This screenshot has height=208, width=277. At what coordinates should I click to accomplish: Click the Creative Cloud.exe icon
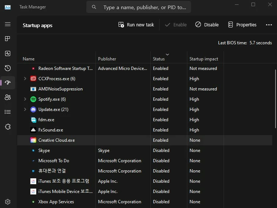tap(33, 140)
